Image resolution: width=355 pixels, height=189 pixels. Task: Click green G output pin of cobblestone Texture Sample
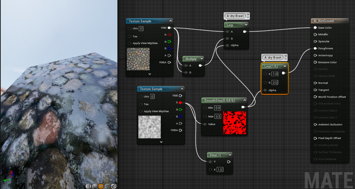coord(169,42)
